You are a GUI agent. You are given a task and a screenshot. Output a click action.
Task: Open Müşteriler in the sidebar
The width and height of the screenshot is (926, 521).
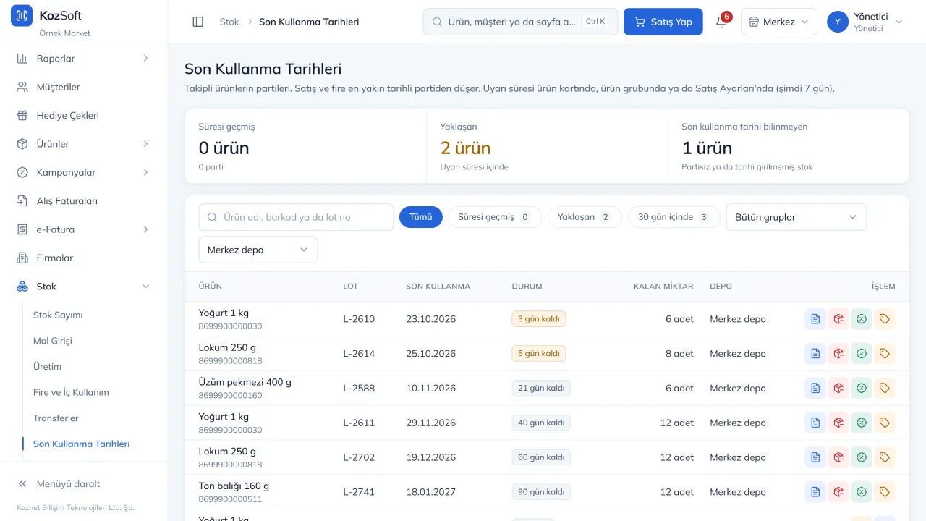coord(83,87)
